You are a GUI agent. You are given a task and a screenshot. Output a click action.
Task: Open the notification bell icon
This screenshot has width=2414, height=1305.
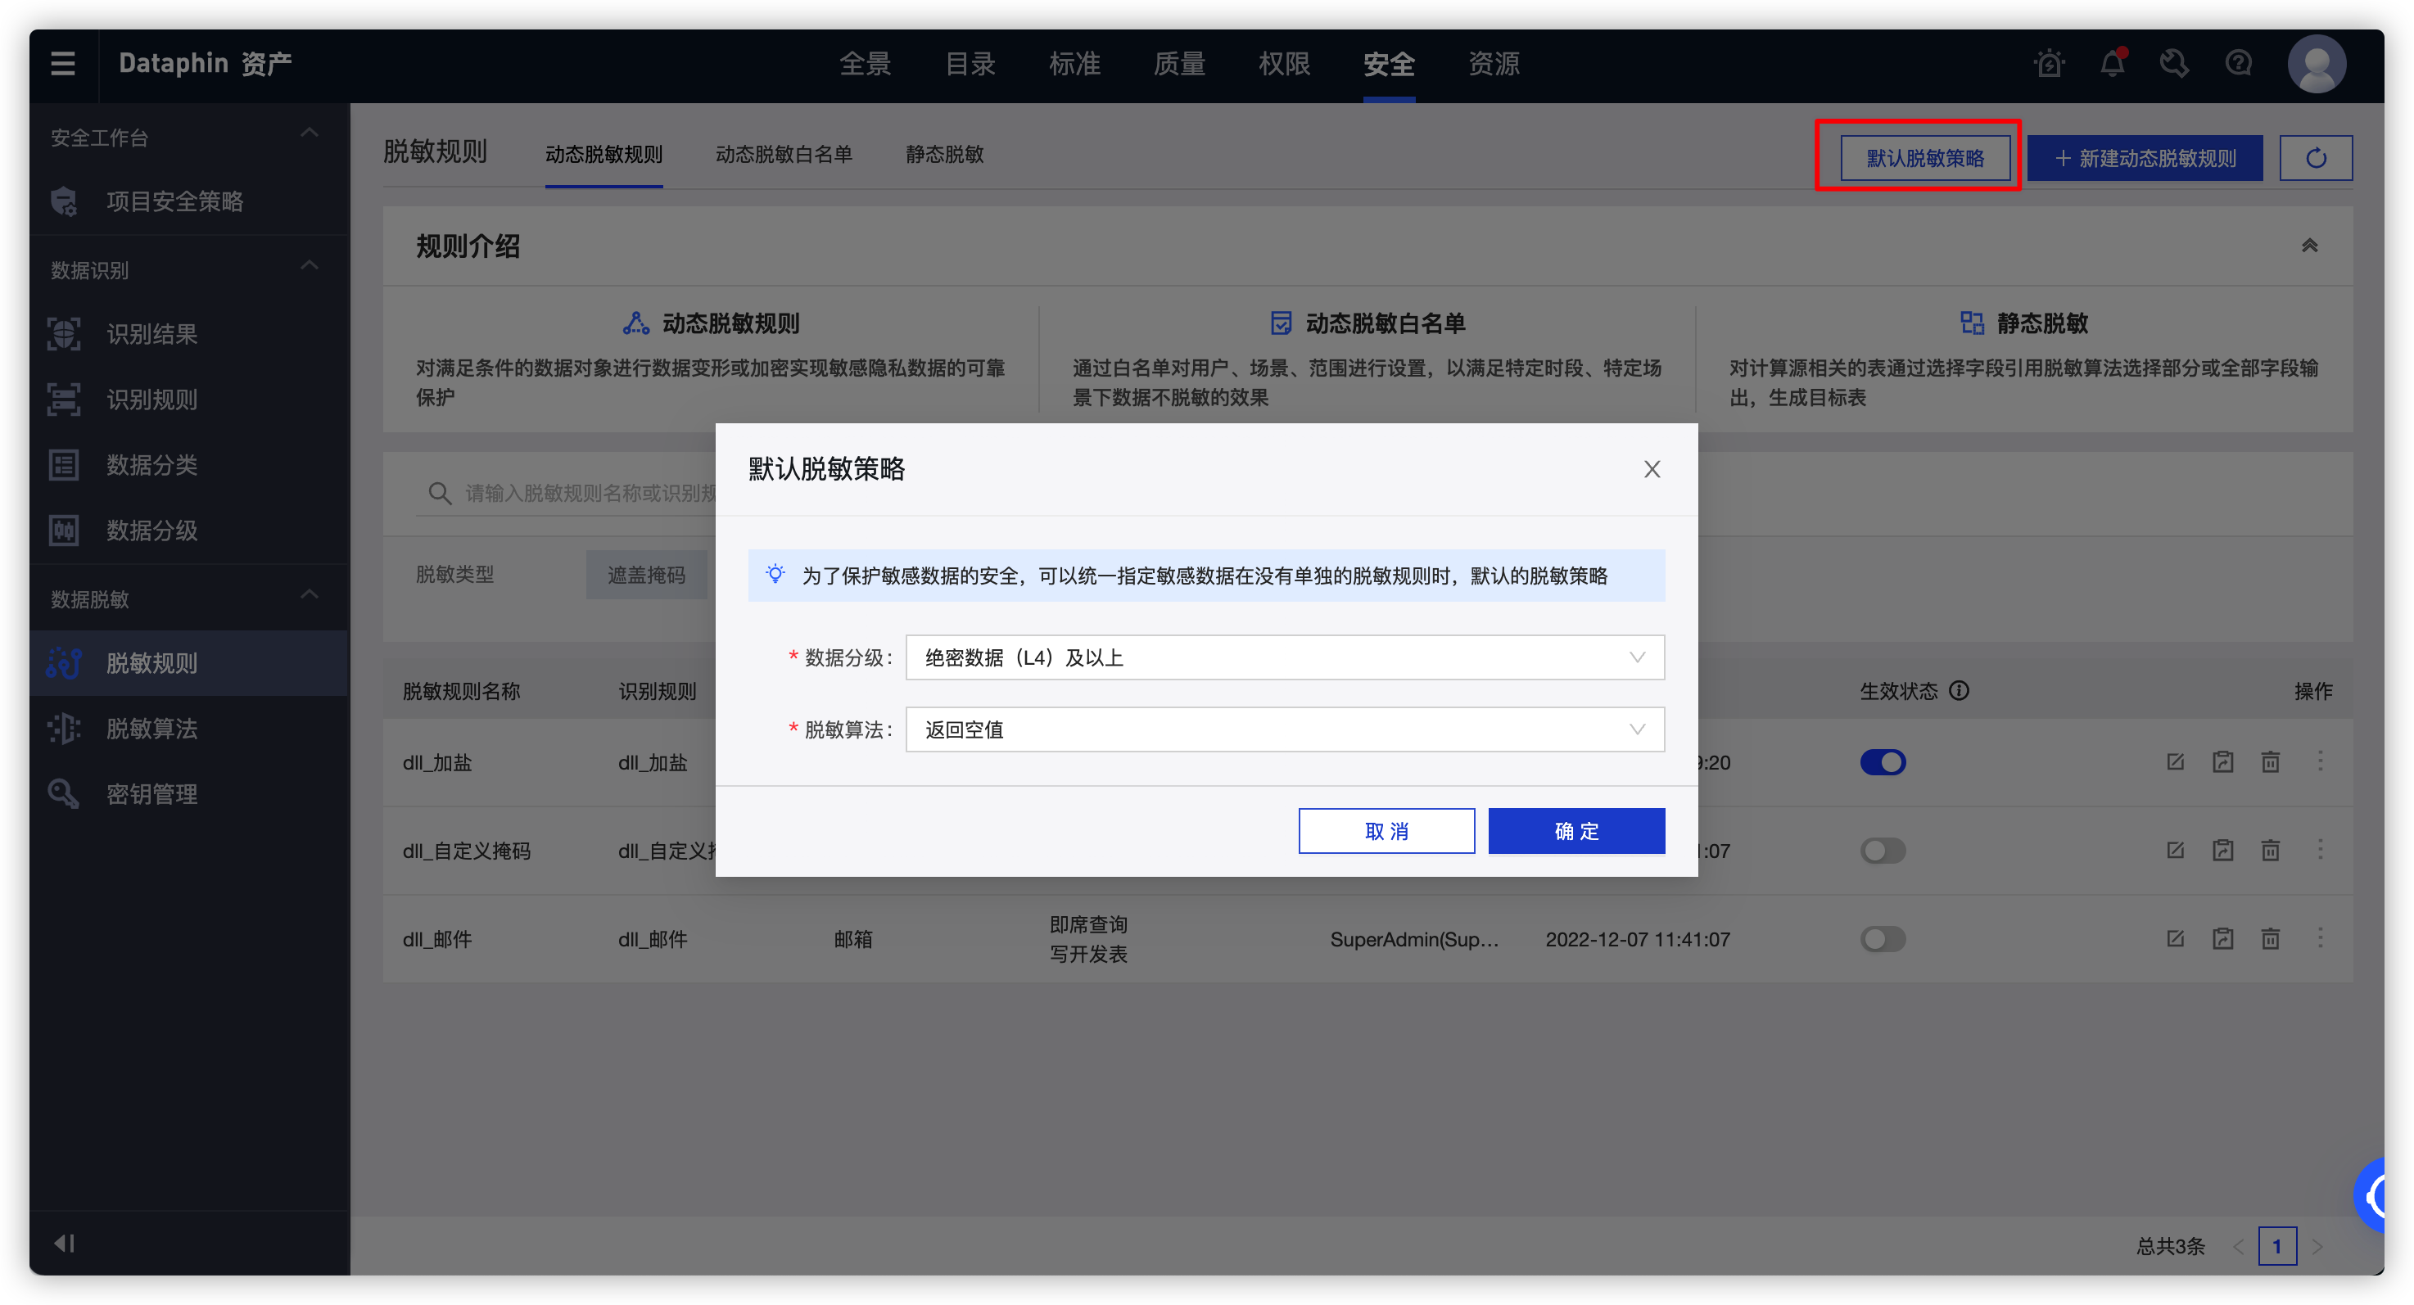pos(2113,63)
